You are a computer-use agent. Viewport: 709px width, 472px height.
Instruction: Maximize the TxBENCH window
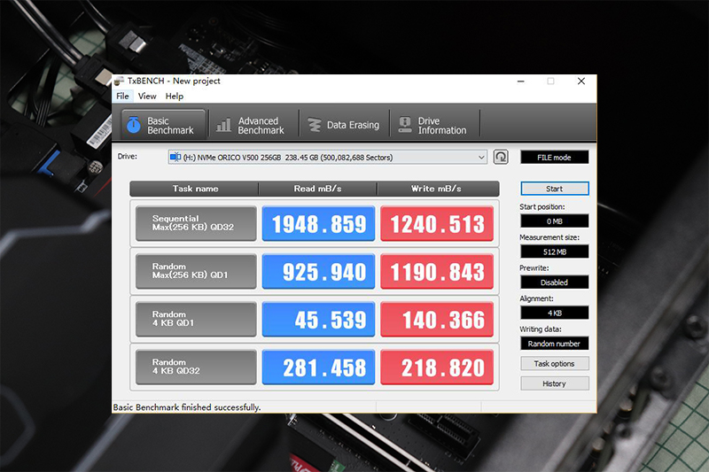point(550,81)
